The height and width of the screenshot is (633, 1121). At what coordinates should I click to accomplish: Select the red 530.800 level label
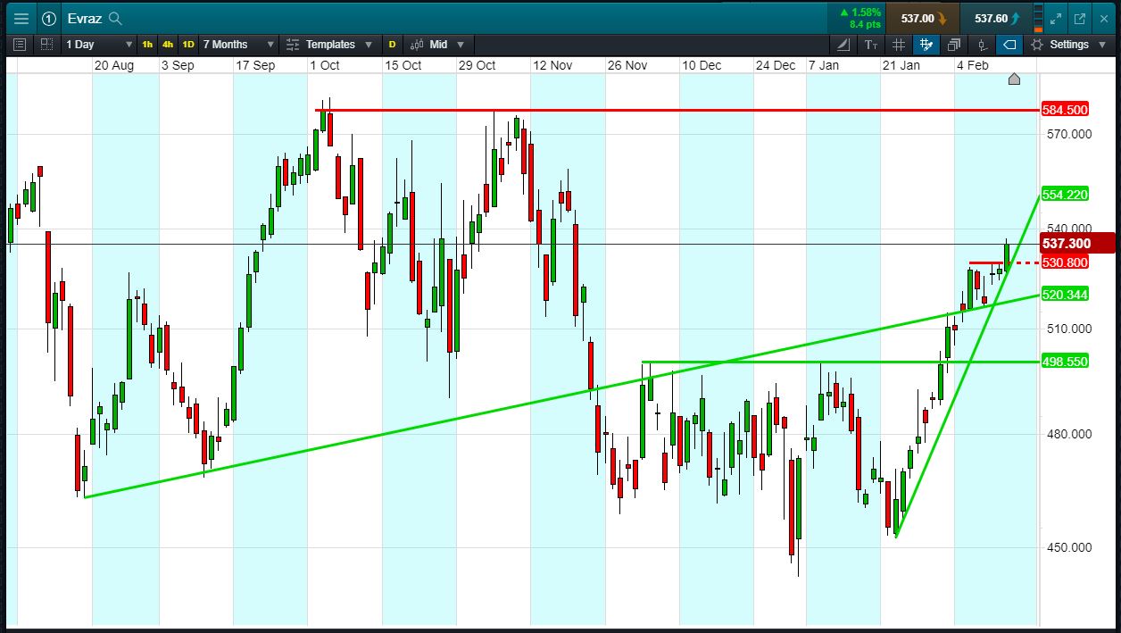pos(1065,262)
